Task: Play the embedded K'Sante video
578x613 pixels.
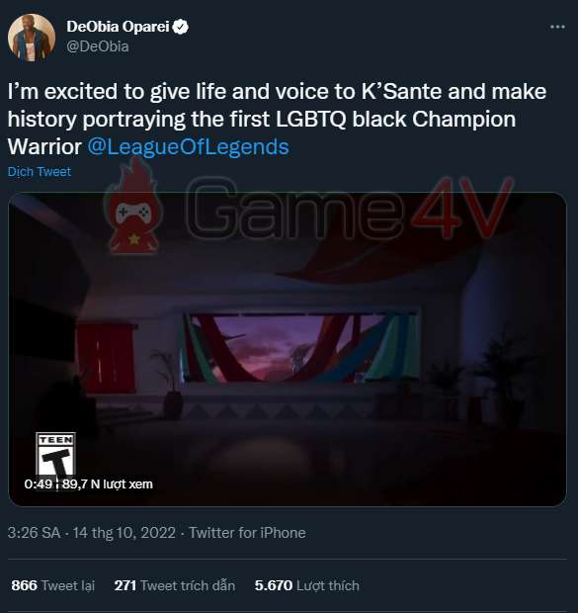Action: [288, 349]
